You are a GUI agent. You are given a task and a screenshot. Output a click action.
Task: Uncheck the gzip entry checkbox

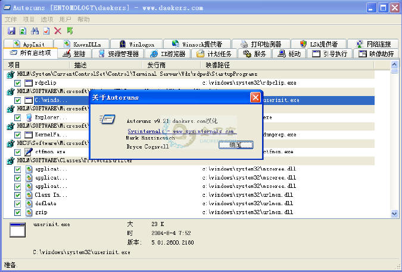pyautogui.click(x=17, y=212)
